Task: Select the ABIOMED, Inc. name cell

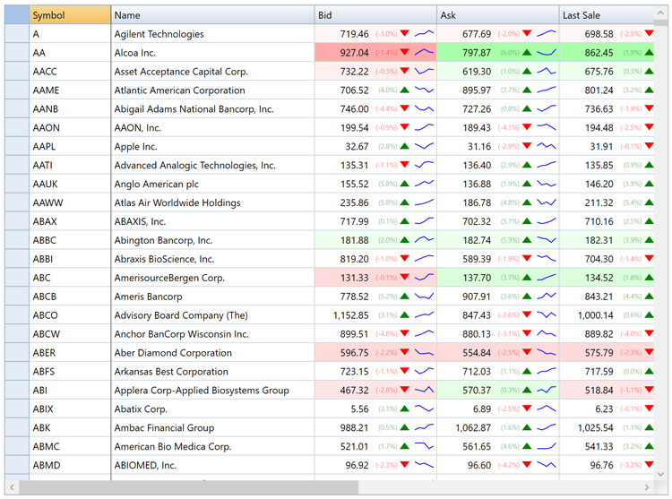Action: tap(212, 465)
